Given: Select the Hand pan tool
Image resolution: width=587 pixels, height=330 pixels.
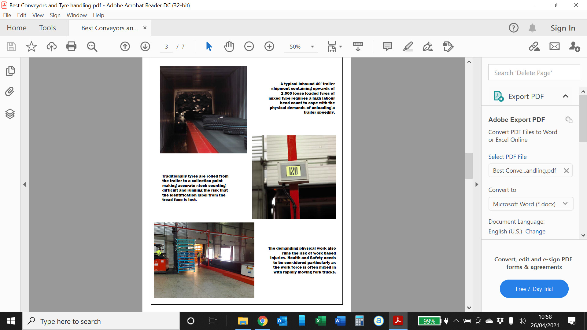Looking at the screenshot, I should click(x=229, y=46).
